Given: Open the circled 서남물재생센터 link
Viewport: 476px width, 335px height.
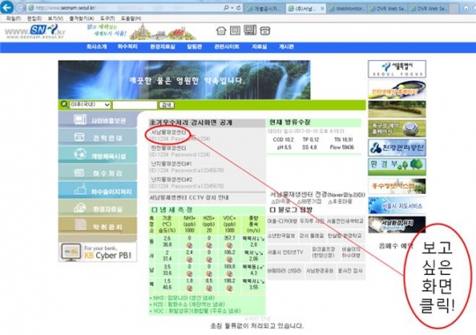Looking at the screenshot, I should [168, 133].
